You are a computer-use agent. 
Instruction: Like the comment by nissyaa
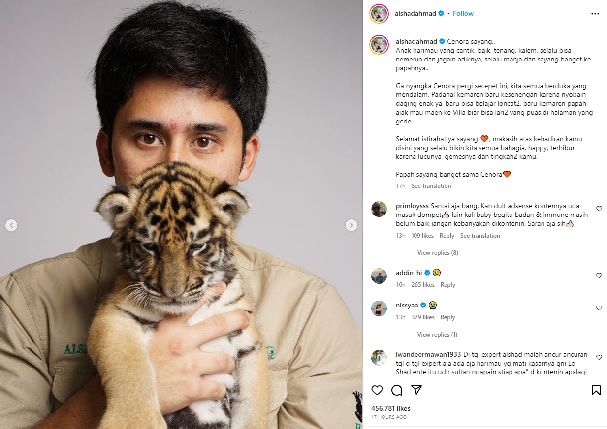(599, 308)
